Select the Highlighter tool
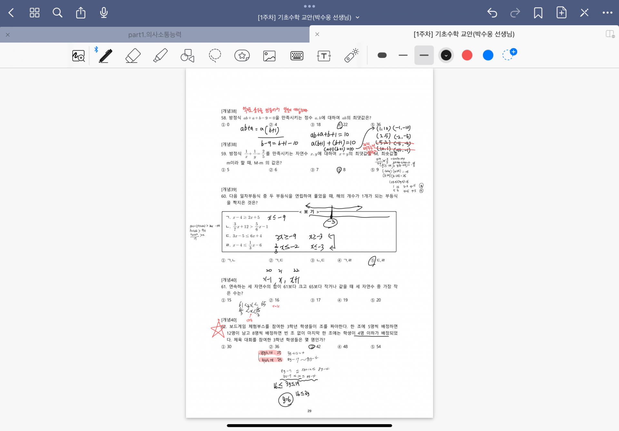Image resolution: width=619 pixels, height=431 pixels. coord(160,56)
